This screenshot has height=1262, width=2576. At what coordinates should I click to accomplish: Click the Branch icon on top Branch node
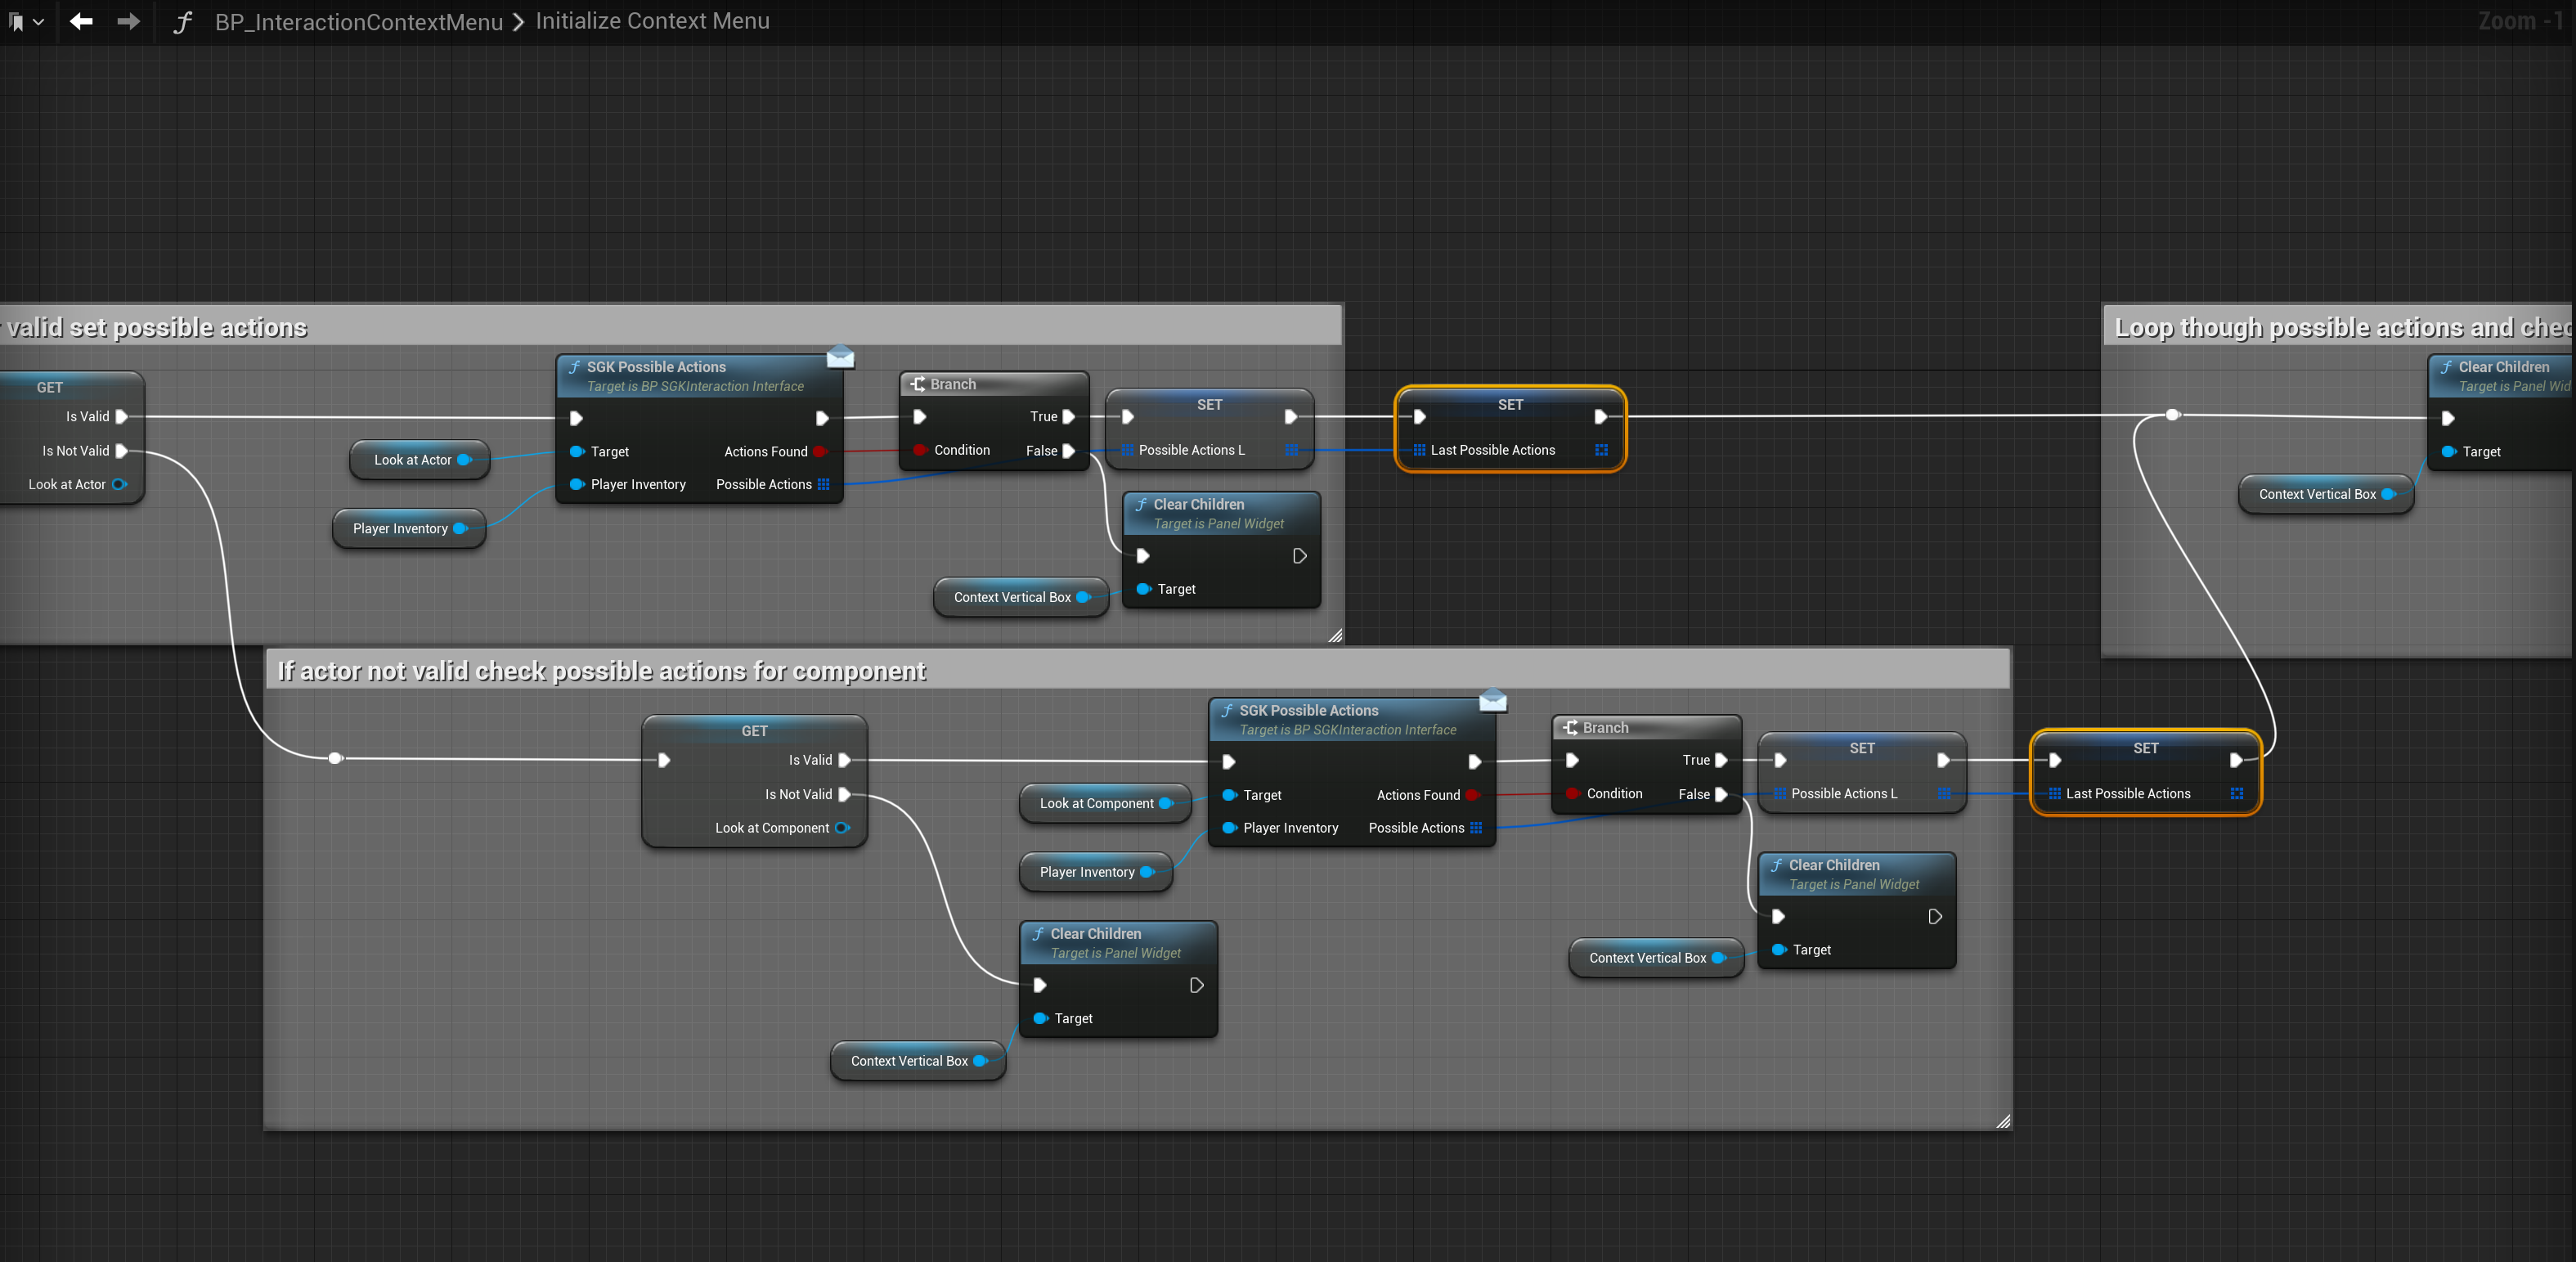click(x=917, y=384)
